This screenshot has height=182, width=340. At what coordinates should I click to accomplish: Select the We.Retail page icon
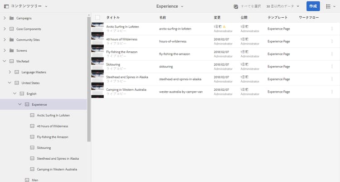pyautogui.click(x=12, y=61)
